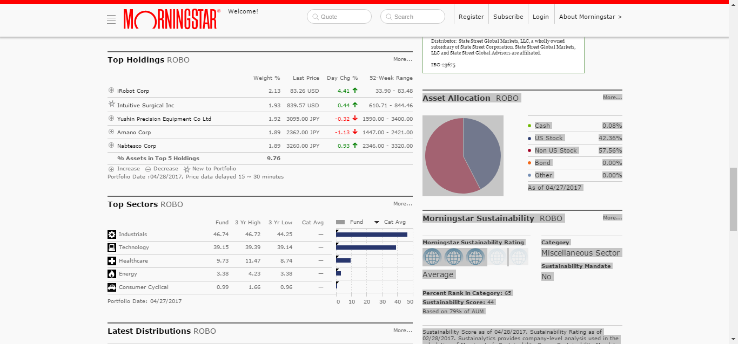The width and height of the screenshot is (738, 344).
Task: Open the iRobot Corp holding
Action: [x=133, y=91]
